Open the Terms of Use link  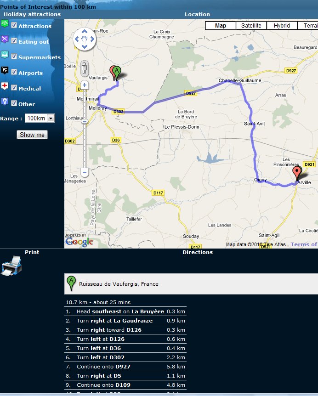(x=303, y=244)
